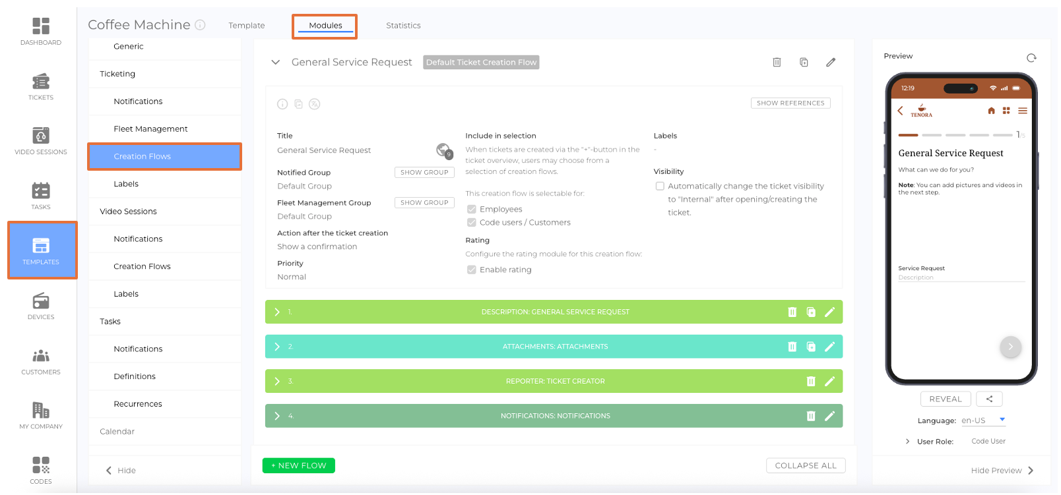Click the + NEW FLOW button

coord(298,465)
